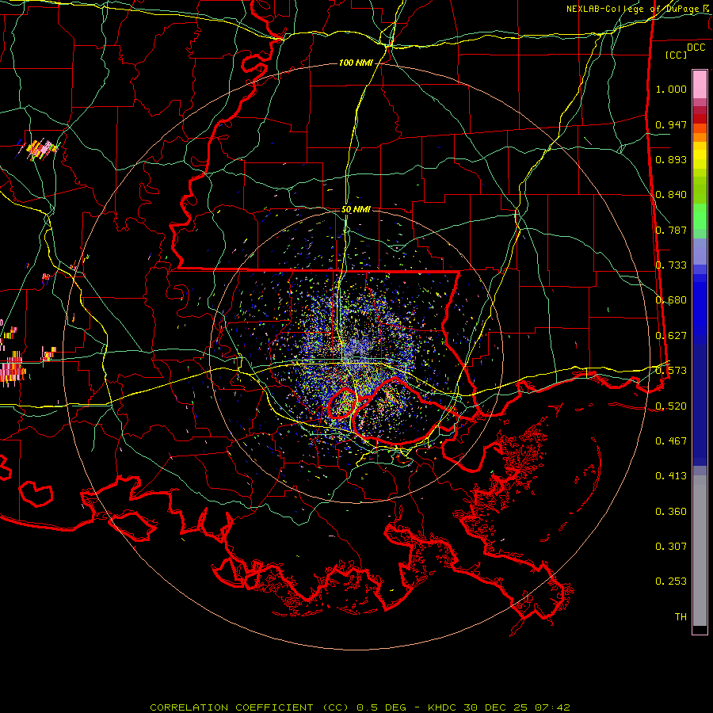Select the 0.360 scale value
The height and width of the screenshot is (713, 713).
tap(671, 512)
